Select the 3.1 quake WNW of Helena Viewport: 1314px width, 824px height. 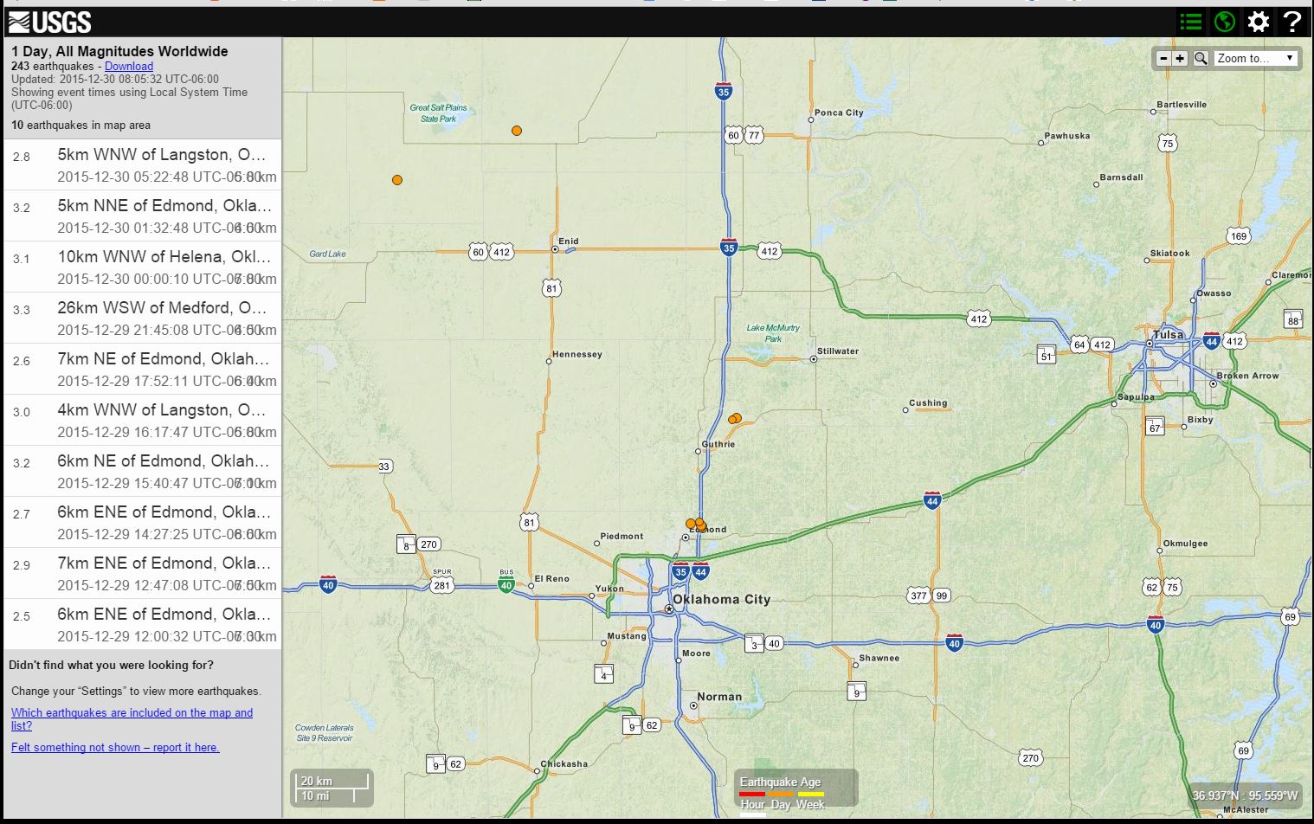click(143, 267)
